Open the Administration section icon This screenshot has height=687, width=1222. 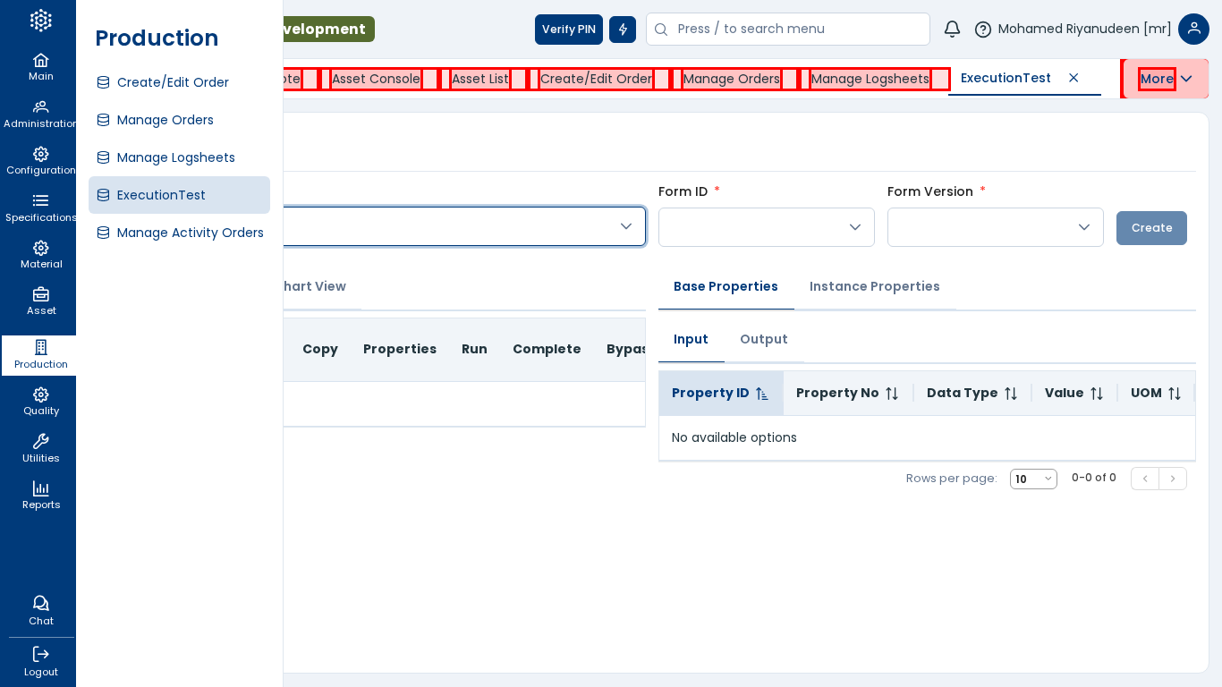pos(40,107)
